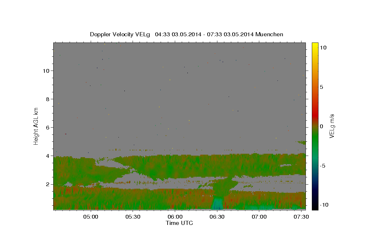The width and height of the screenshot is (378, 252).
Task: Select the 07:00 time tick label
Action: pos(259,217)
